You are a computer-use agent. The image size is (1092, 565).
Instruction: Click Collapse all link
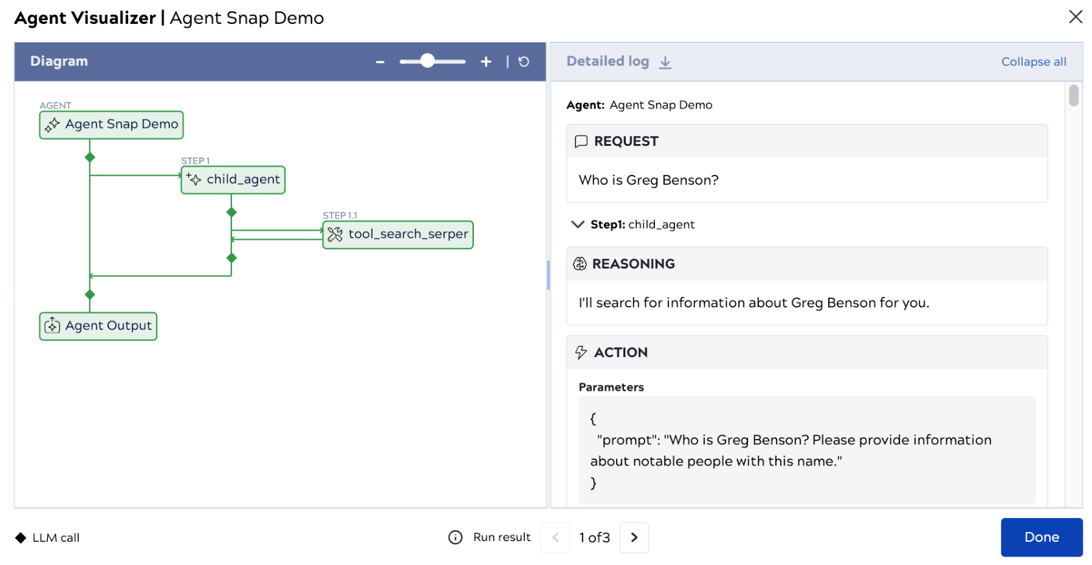point(1033,62)
